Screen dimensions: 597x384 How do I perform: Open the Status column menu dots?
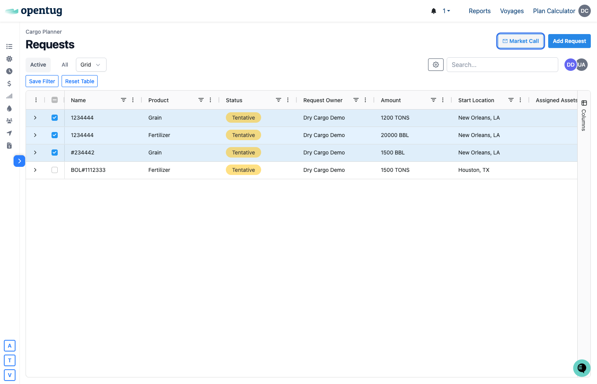[x=288, y=100]
